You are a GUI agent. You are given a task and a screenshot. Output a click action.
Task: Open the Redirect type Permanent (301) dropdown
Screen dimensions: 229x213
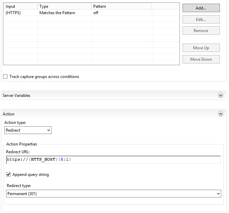click(x=113, y=193)
